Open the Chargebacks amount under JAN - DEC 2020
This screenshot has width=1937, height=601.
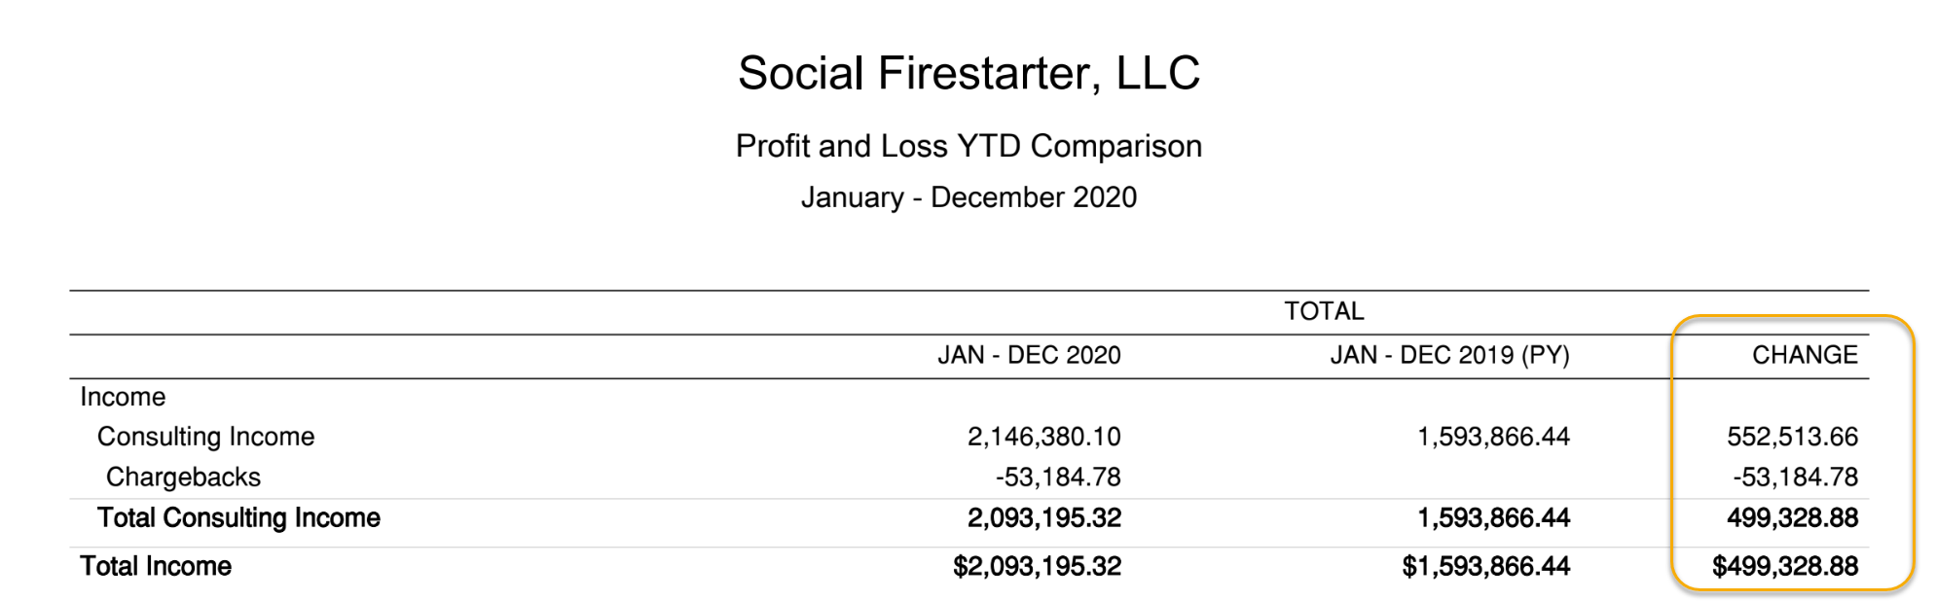pos(1058,477)
